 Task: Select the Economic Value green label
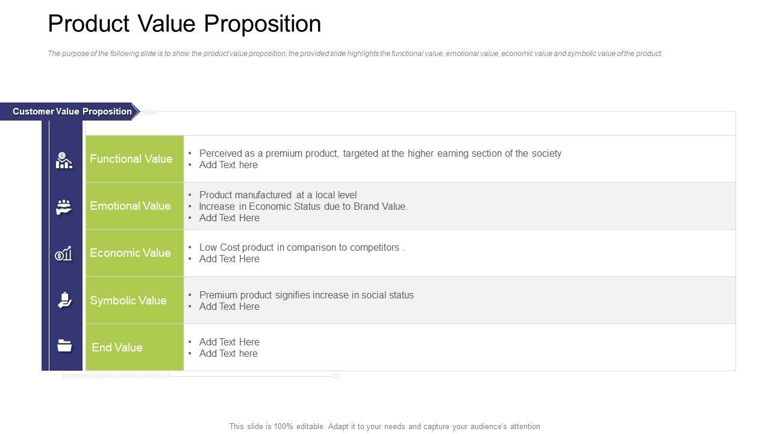(x=131, y=253)
